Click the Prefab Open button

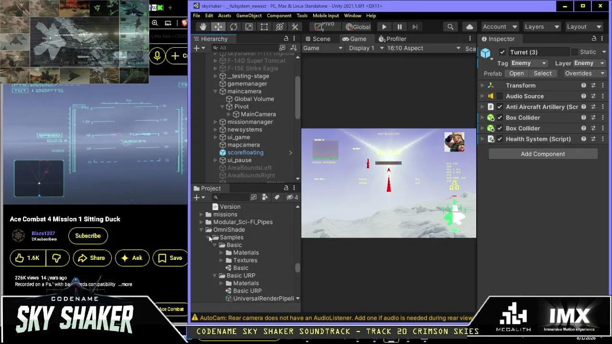coord(516,74)
